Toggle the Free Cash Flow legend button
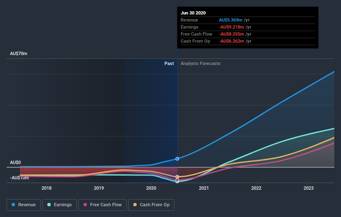Viewport: 341px width, 217px height. [103, 205]
